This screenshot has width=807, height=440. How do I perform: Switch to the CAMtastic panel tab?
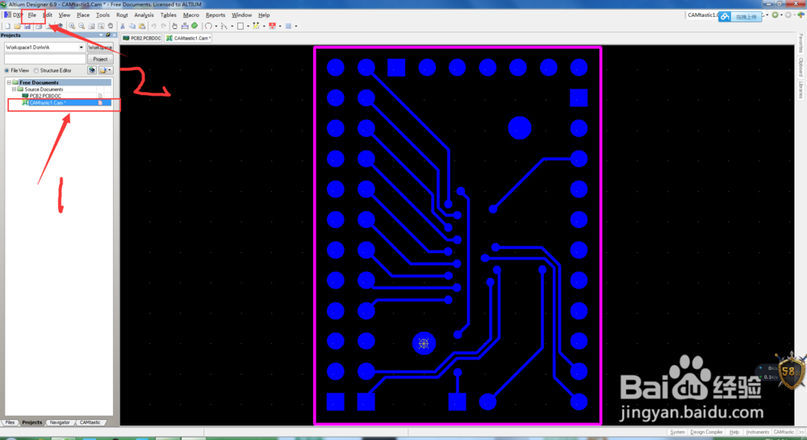coord(90,422)
